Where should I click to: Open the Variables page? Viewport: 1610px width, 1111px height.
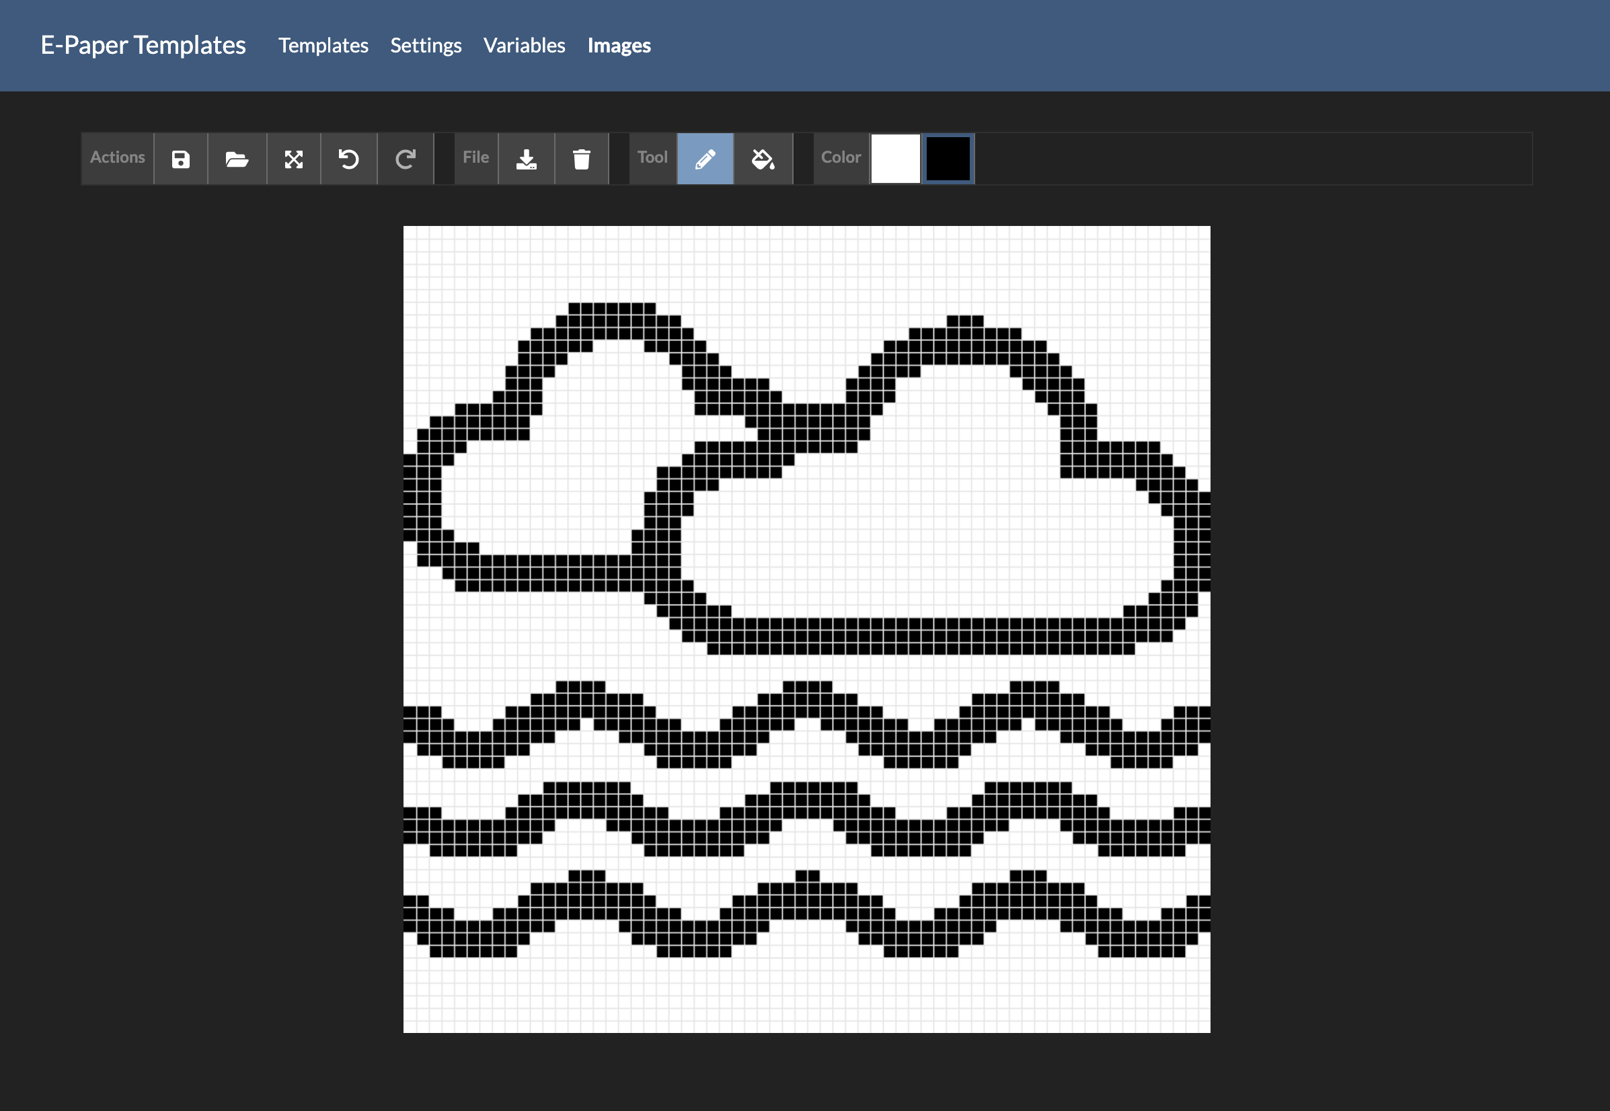coord(524,46)
